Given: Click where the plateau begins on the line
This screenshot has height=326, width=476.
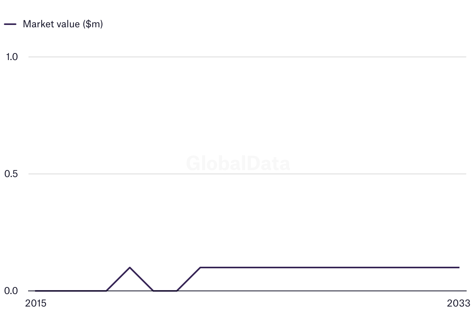Looking at the screenshot, I should click(200, 268).
